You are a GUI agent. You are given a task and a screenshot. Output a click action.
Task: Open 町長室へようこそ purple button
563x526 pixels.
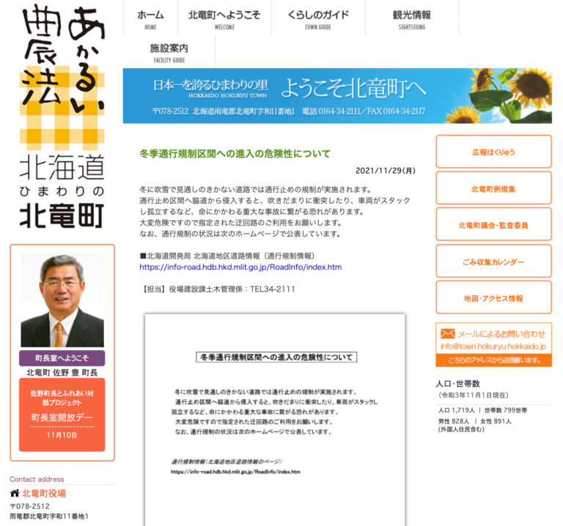pos(62,358)
